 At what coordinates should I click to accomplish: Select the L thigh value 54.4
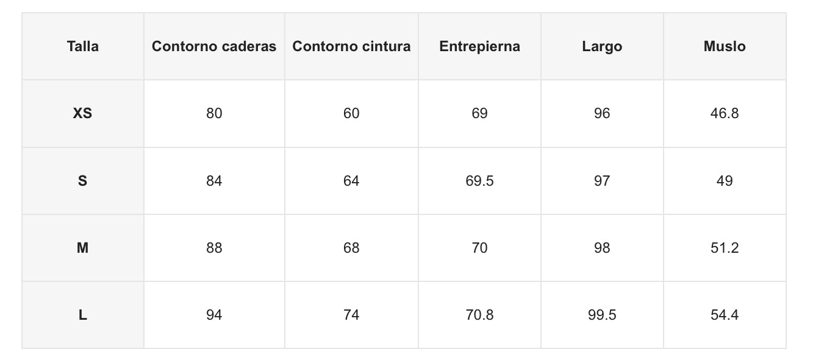725,315
